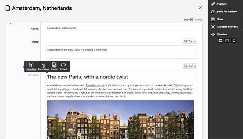The image size is (243, 139).
Task: Insert a Paragraph block
Action: [43, 67]
